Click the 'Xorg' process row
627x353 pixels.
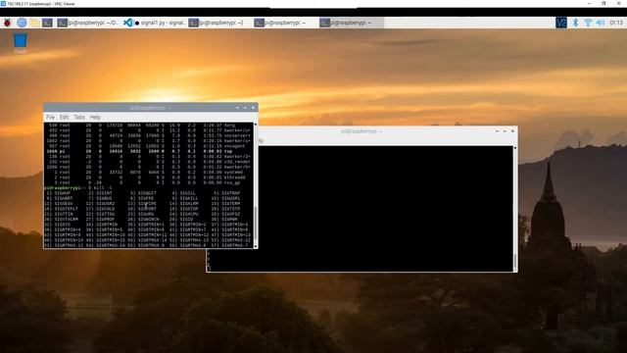[148, 126]
